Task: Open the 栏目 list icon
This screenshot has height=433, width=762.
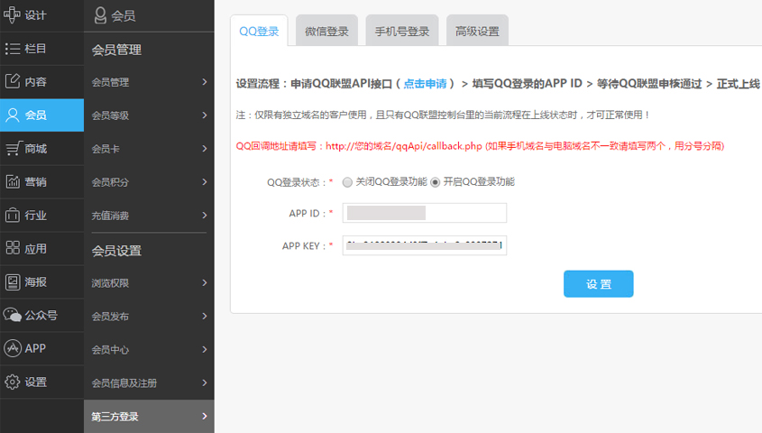Action: pyautogui.click(x=12, y=49)
